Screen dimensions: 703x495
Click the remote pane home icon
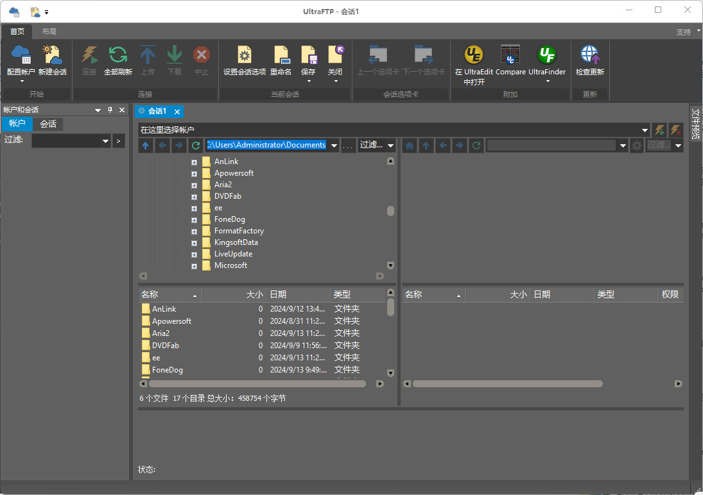pyautogui.click(x=410, y=145)
